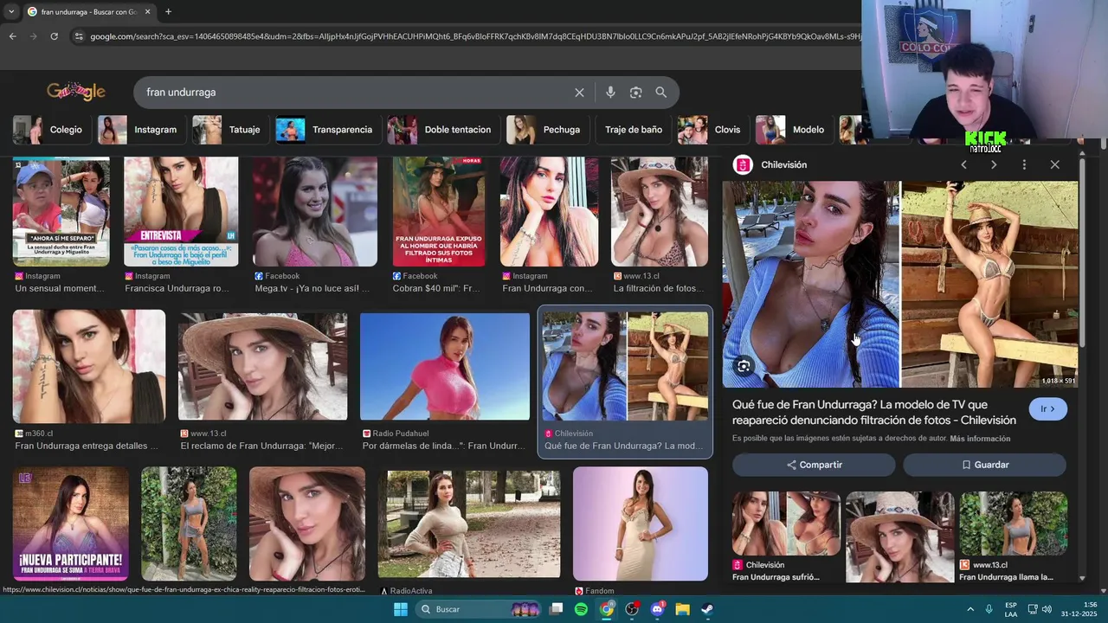Open Spotify from the taskbar

pyautogui.click(x=581, y=609)
